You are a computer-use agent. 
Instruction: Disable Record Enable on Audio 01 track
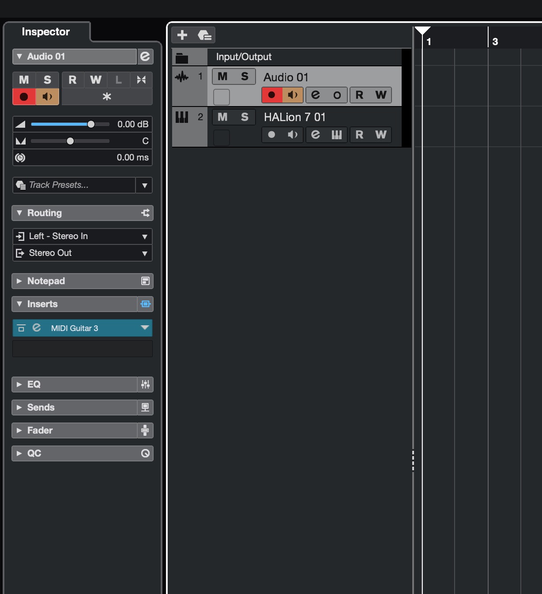tap(272, 95)
